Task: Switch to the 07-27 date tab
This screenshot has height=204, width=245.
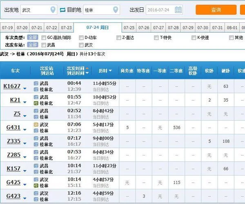Action: (158, 28)
